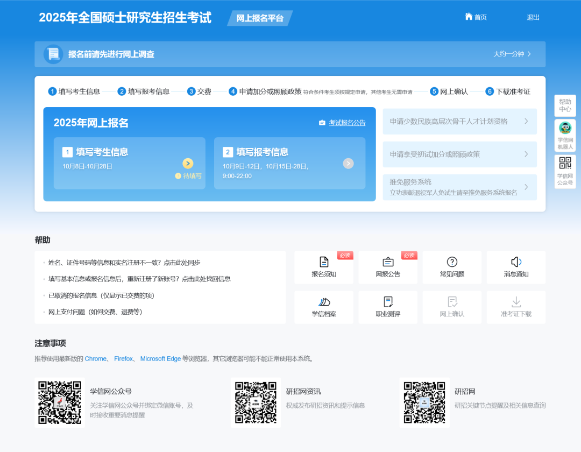Click the 学信网机器人 avatar icon

[565, 128]
